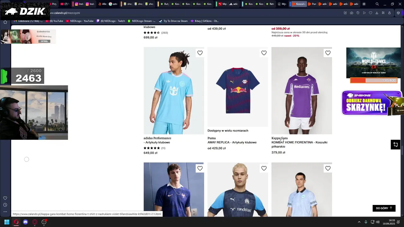This screenshot has width=404, height=227.
Task: Open a new tab with plus button
Action: (364, 4)
